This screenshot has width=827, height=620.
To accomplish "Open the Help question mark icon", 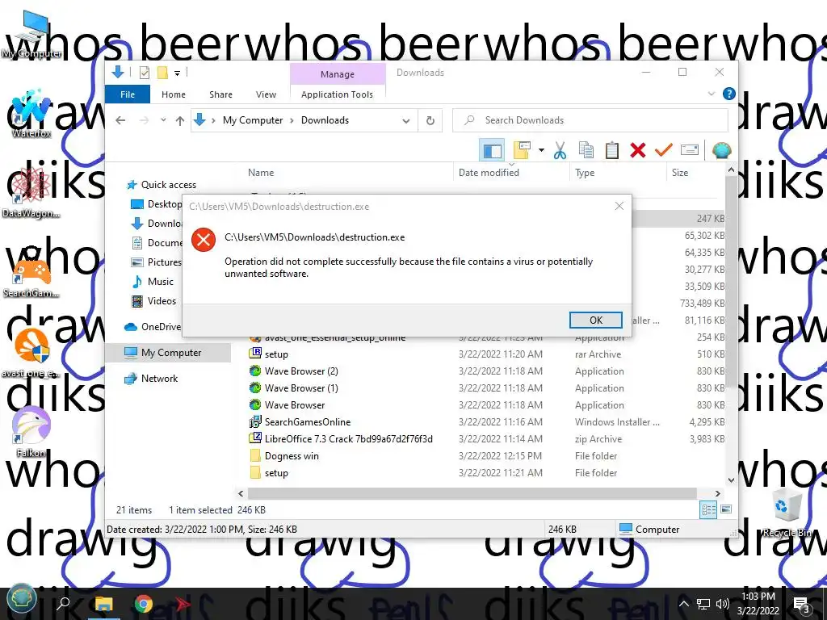I will tap(729, 94).
